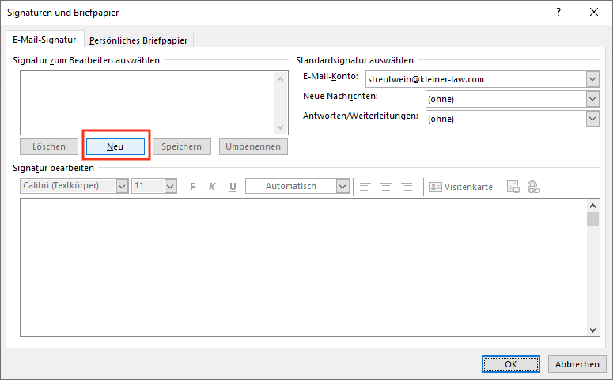Align signature text left

click(365, 187)
